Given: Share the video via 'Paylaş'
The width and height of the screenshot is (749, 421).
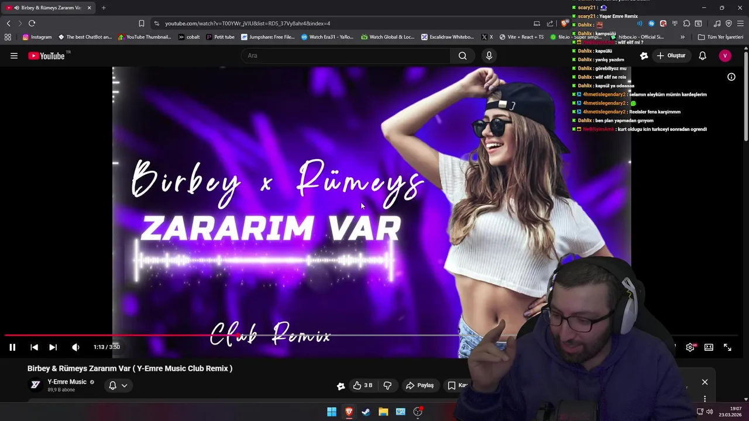Looking at the screenshot, I should coord(420,385).
